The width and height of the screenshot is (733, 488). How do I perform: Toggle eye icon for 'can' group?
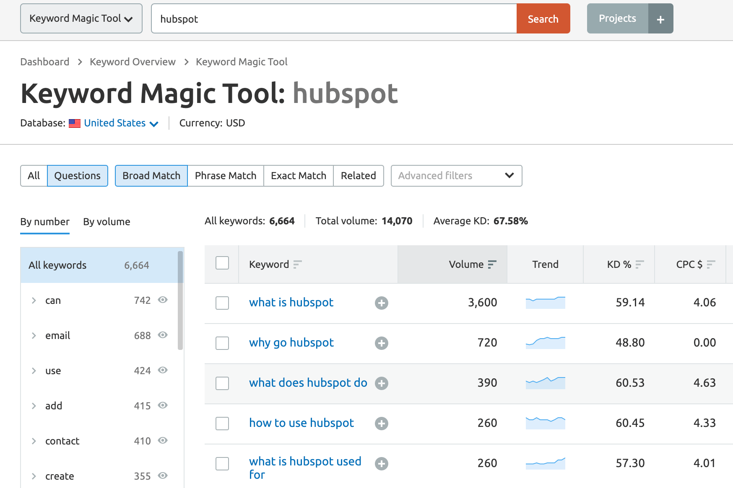163,300
